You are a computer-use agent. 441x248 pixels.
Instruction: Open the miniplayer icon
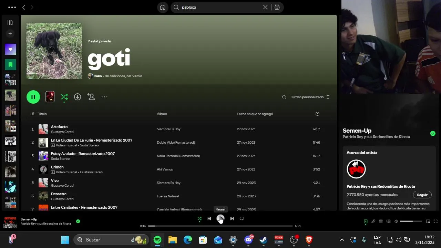coord(428,221)
